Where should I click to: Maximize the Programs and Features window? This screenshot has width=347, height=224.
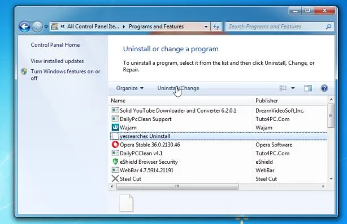307,11
